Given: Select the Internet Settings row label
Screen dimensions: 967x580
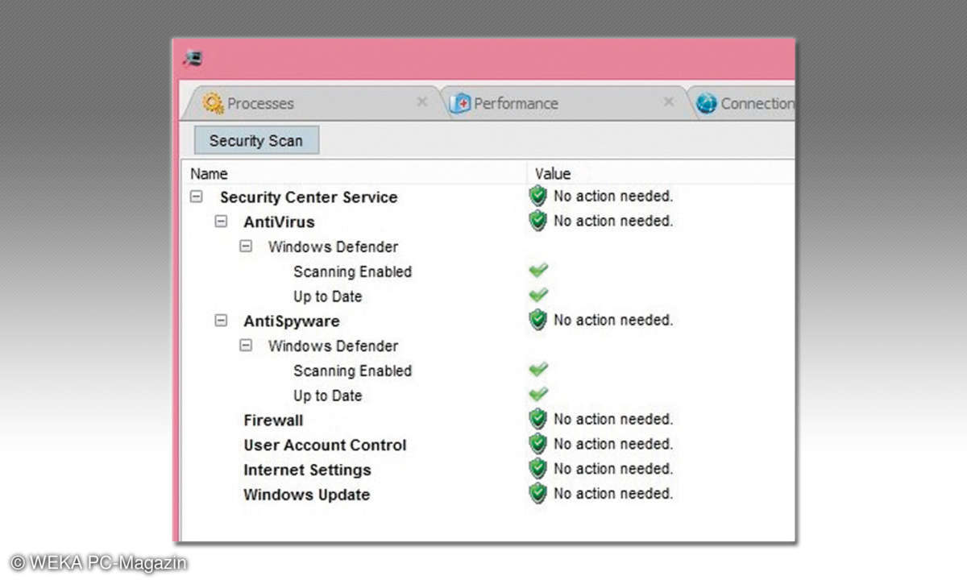Looking at the screenshot, I should coord(308,470).
